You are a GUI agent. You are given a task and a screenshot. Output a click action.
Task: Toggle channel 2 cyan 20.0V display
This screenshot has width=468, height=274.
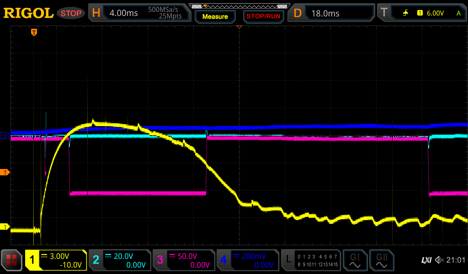coord(119,260)
